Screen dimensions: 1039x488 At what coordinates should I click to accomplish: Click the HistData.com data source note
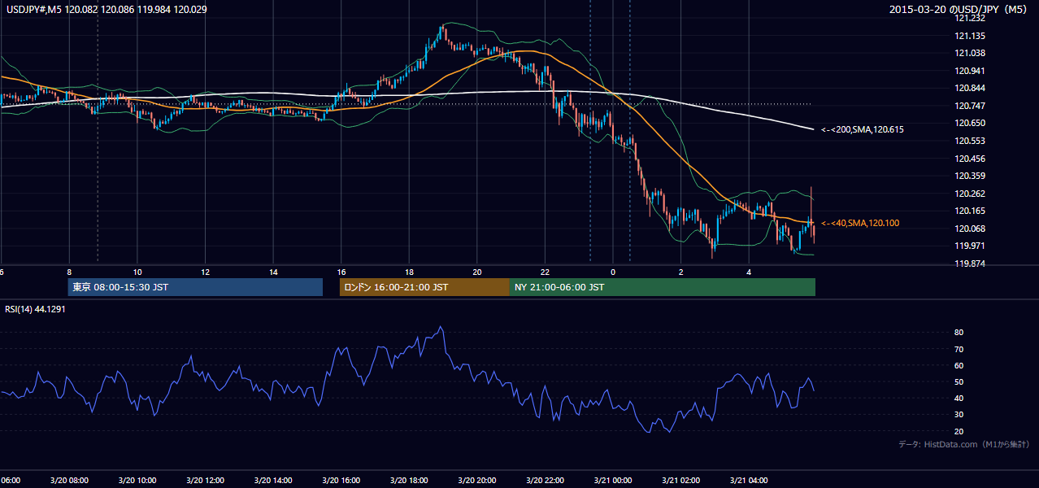(964, 444)
